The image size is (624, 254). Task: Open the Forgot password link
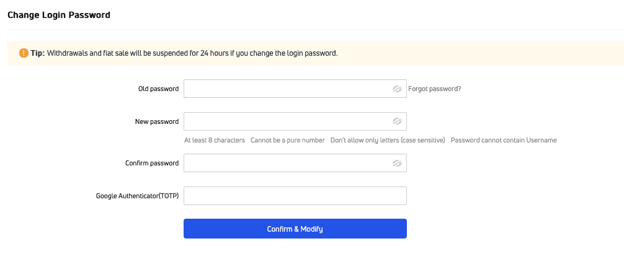[434, 89]
